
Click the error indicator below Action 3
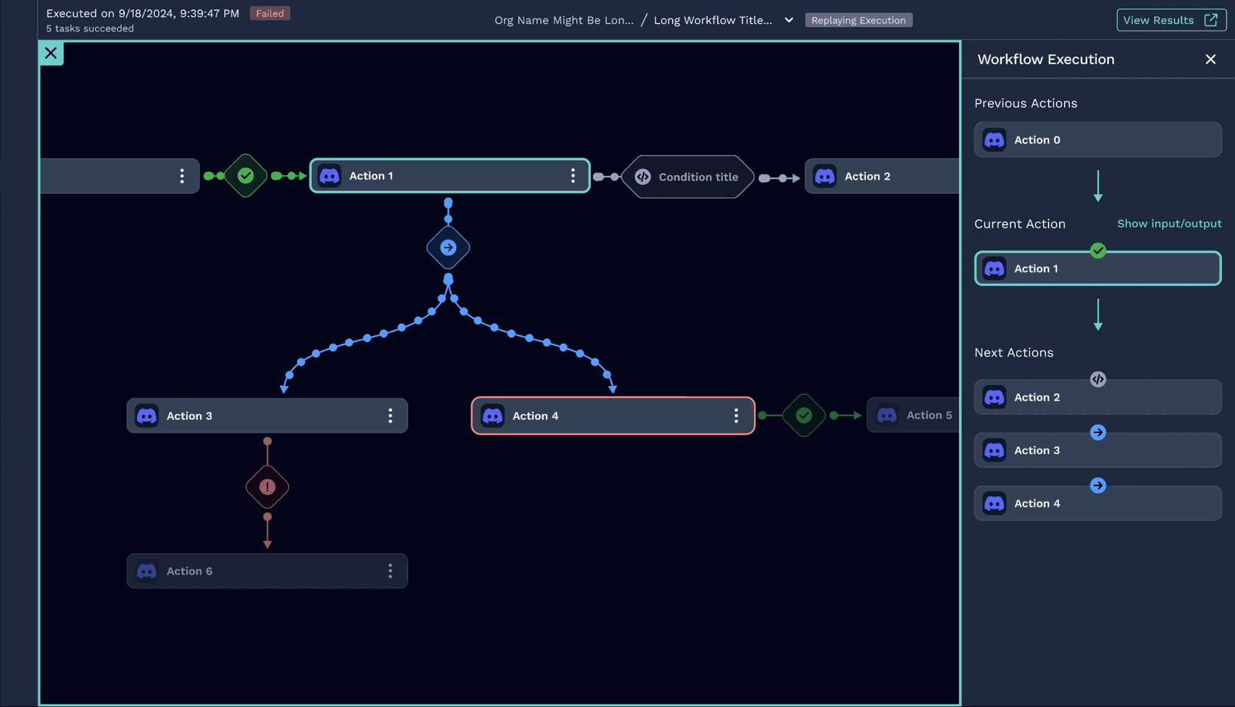267,486
